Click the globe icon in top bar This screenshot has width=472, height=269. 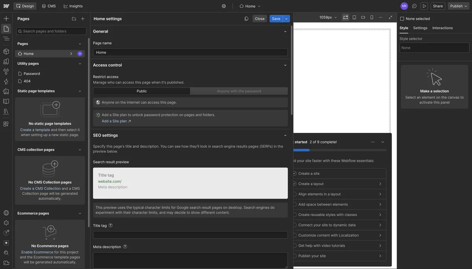click(x=224, y=6)
